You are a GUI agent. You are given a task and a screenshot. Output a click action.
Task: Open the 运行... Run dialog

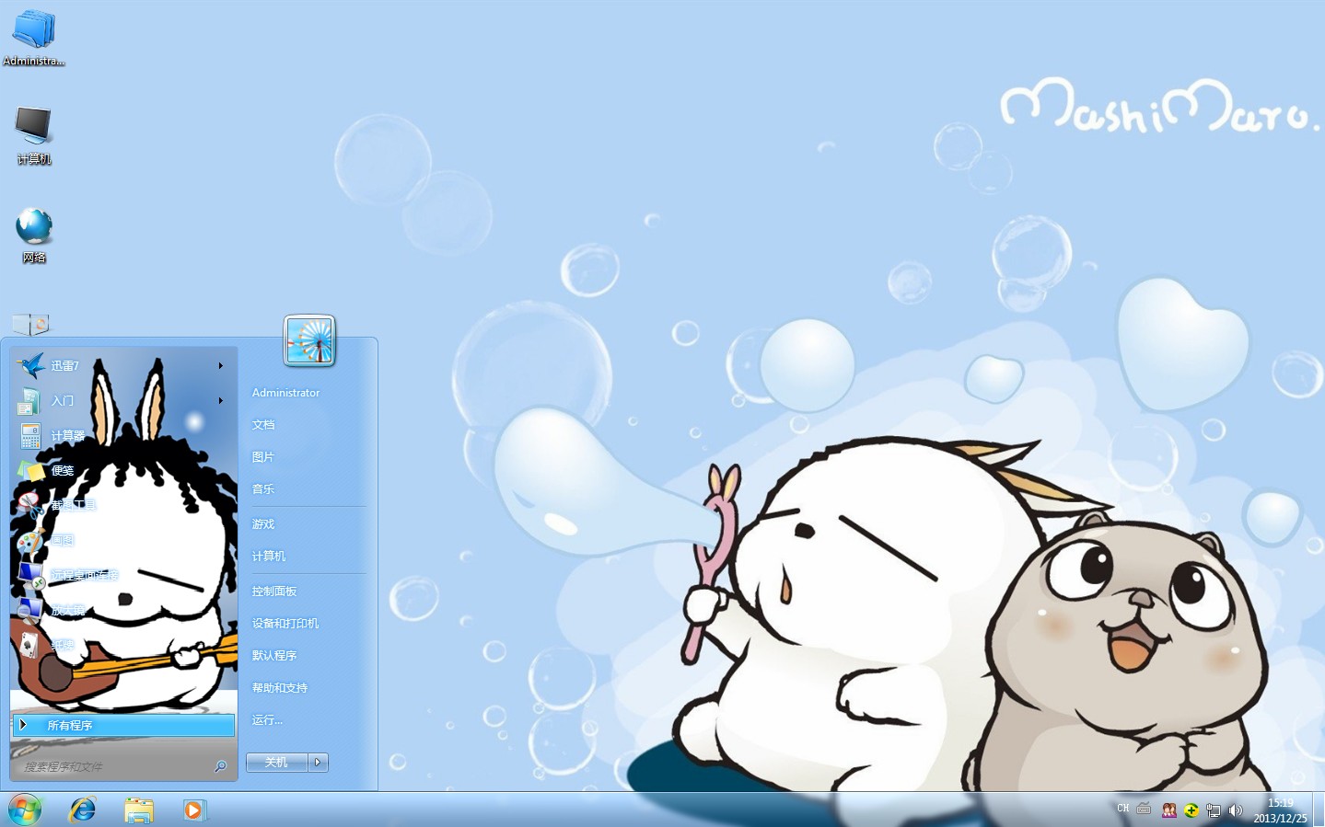pos(268,720)
